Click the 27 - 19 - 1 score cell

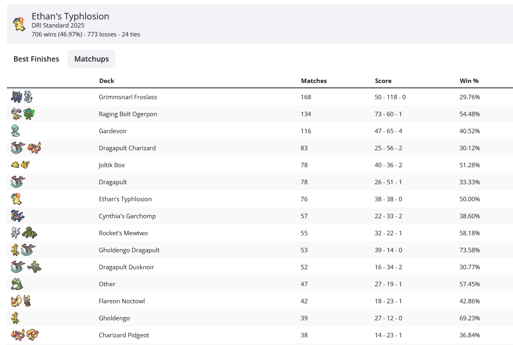pyautogui.click(x=388, y=284)
